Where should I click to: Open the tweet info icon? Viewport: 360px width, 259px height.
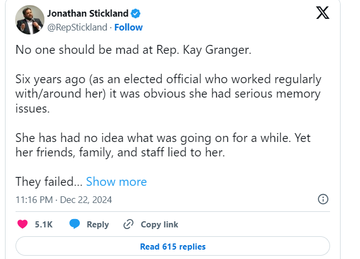click(x=323, y=200)
